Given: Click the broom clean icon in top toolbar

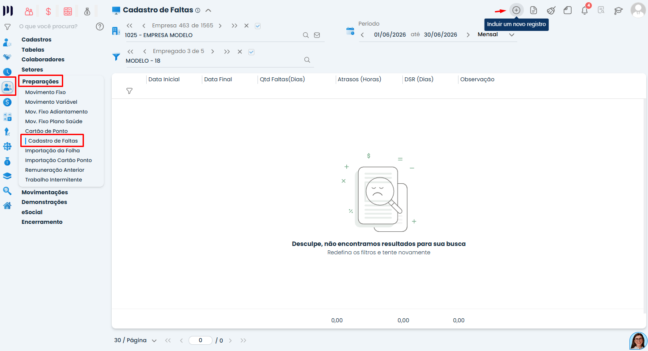Looking at the screenshot, I should coord(551,10).
